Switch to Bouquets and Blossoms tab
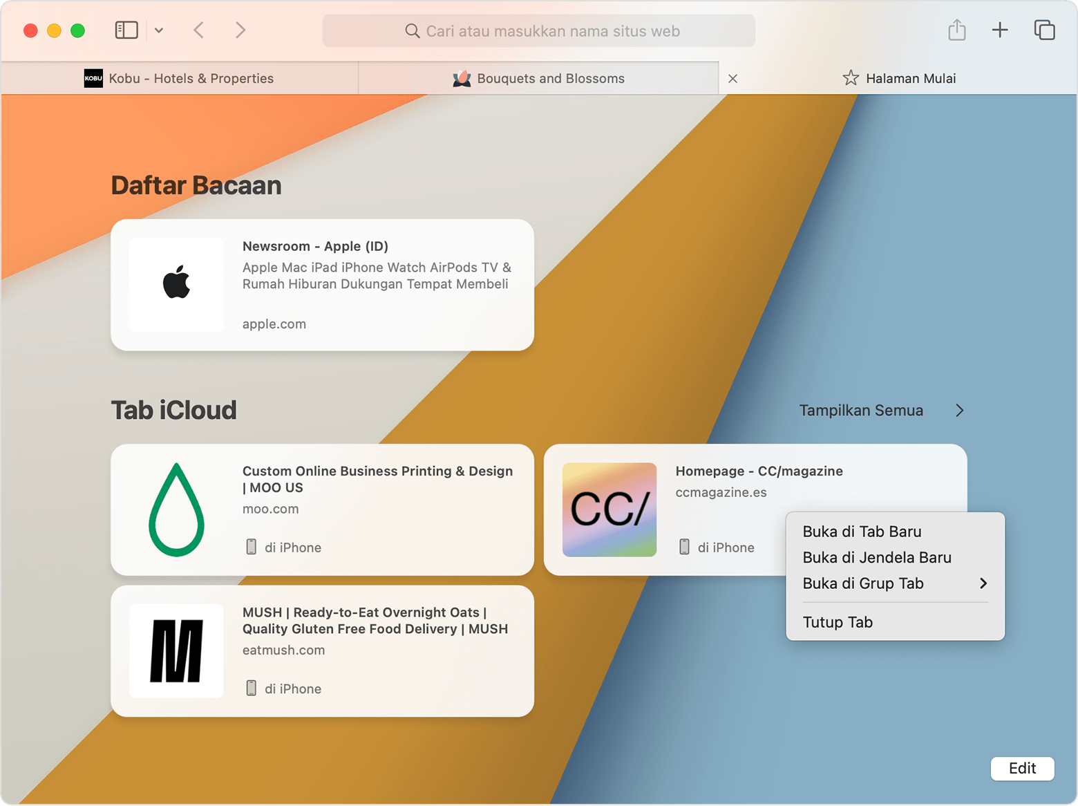The width and height of the screenshot is (1078, 806). pyautogui.click(x=538, y=78)
